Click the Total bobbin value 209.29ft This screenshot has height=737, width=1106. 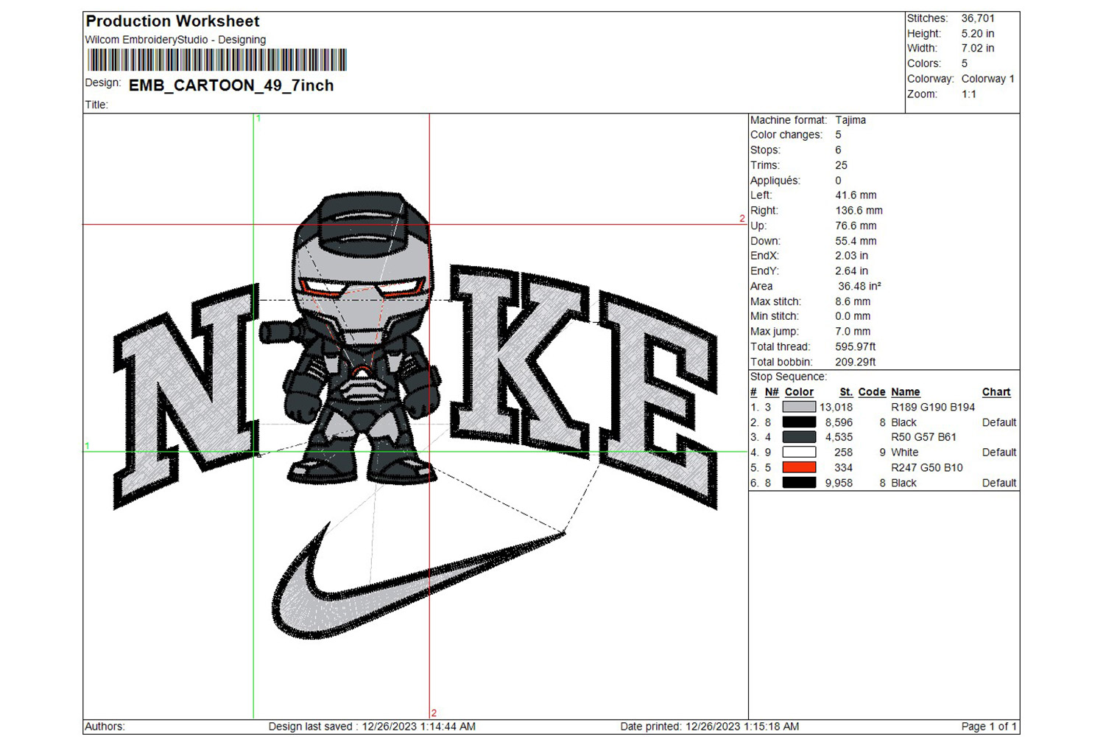point(856,362)
